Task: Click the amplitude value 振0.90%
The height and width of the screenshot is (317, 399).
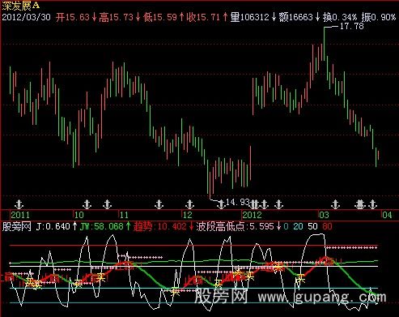Action: click(379, 17)
